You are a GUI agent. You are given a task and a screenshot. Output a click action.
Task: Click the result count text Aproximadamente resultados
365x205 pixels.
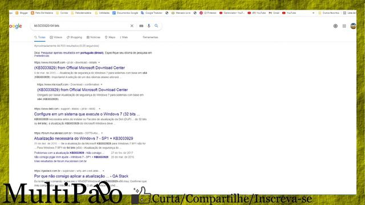pos(66,46)
